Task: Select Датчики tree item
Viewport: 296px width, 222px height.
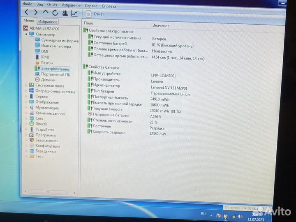Action: point(45,80)
